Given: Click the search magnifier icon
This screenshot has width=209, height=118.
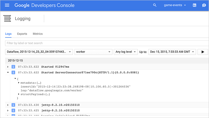Looking at the screenshot, I should [155, 5].
